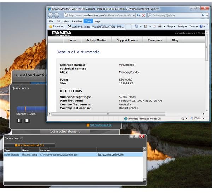Open a new blank browser tab
The width and height of the screenshot is (212, 193).
pyautogui.click(x=128, y=27)
